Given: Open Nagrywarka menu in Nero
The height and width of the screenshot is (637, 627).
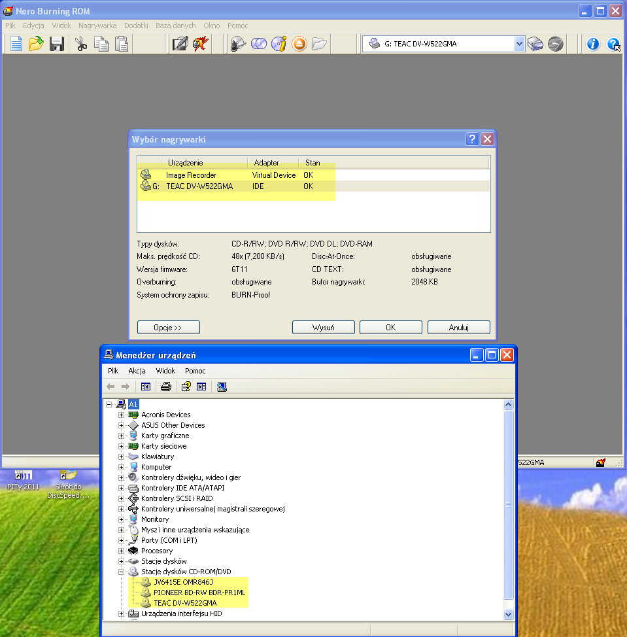Looking at the screenshot, I should (97, 26).
